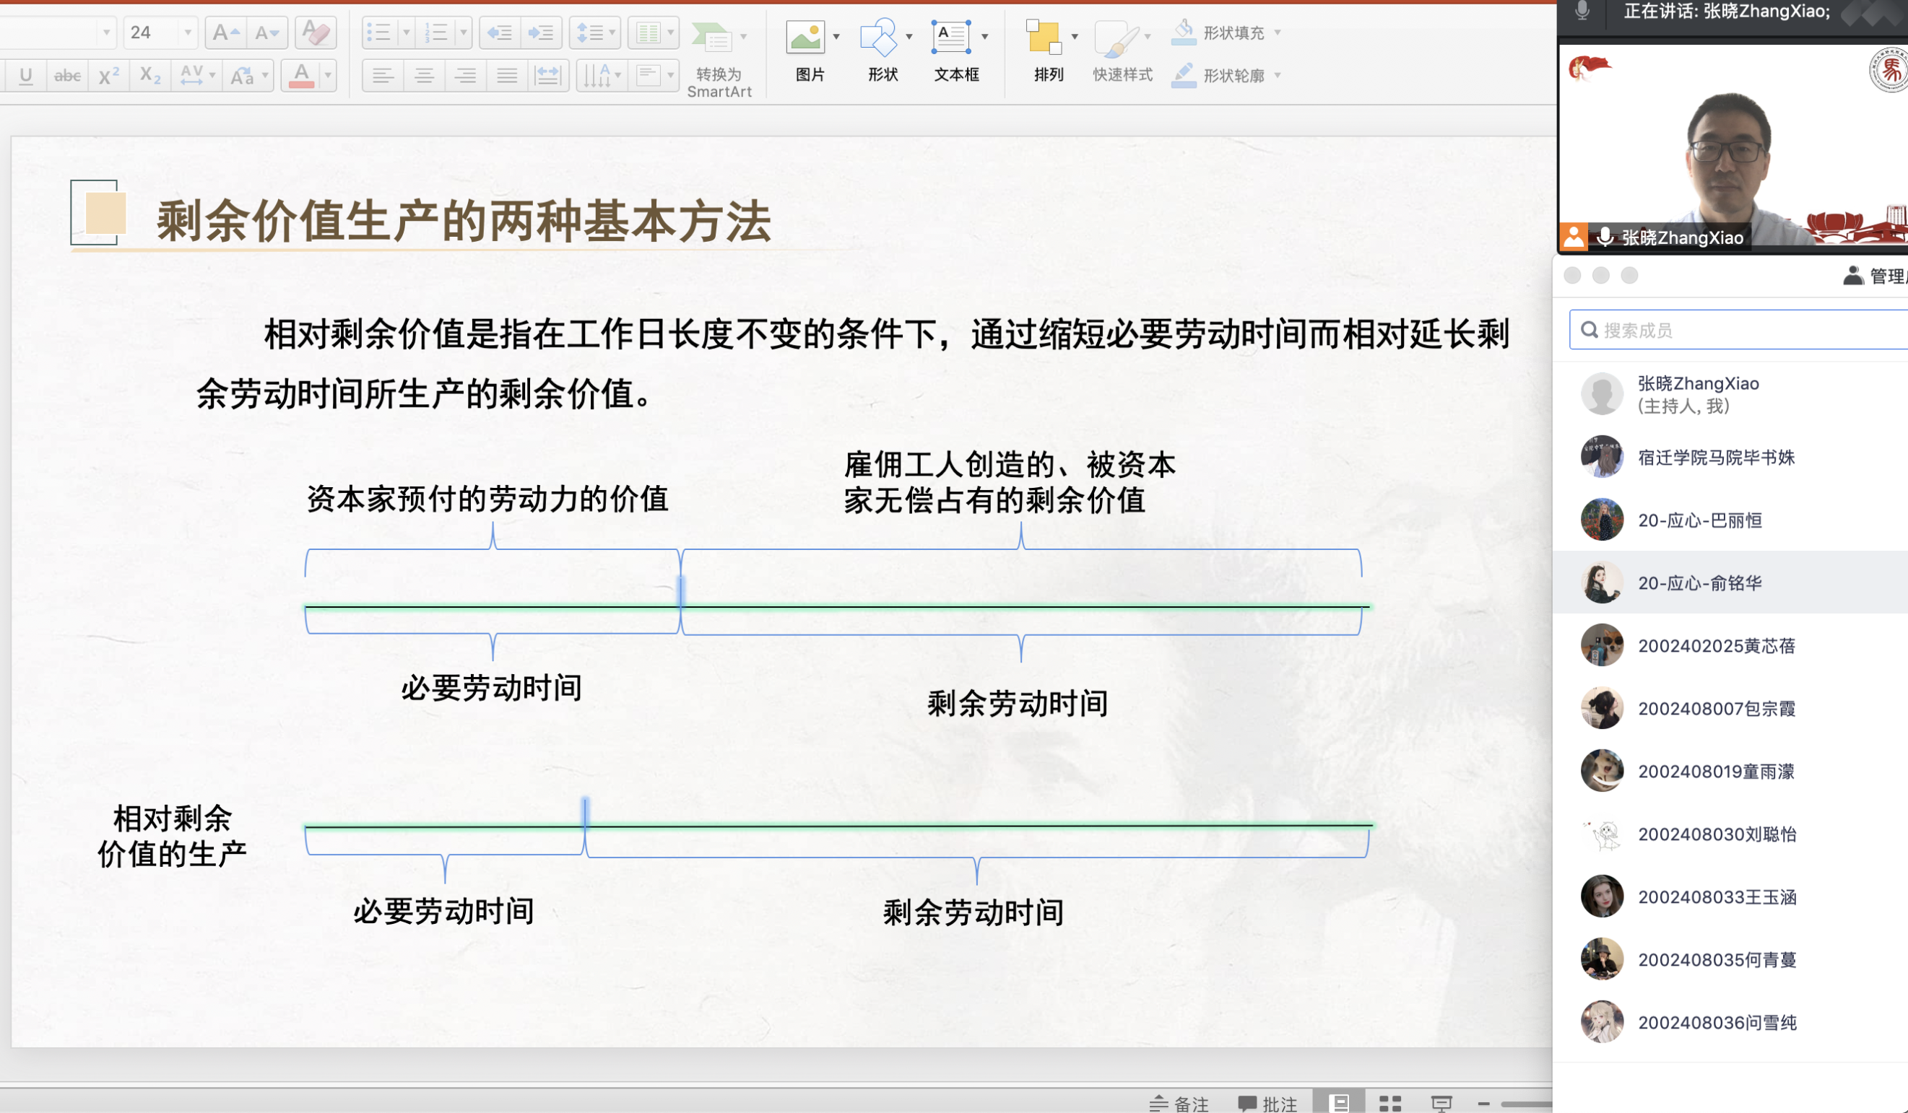The width and height of the screenshot is (1908, 1113).
Task: Click the clear formatting eraser icon
Action: (315, 32)
